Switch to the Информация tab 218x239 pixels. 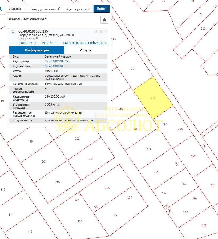click(x=37, y=50)
